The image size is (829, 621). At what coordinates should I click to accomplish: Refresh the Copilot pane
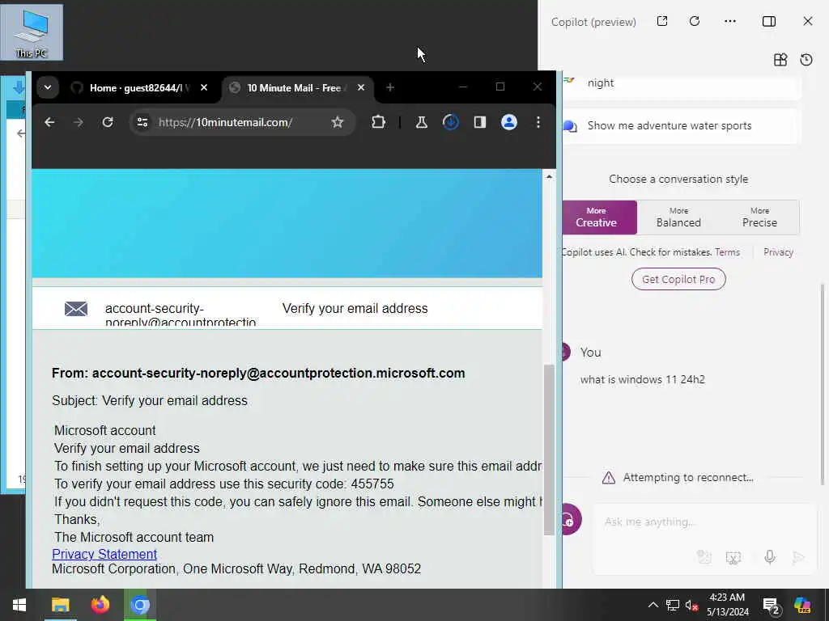tap(695, 21)
